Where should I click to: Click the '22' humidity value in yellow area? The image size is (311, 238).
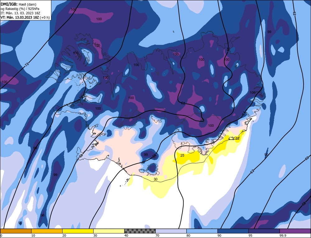238,138
